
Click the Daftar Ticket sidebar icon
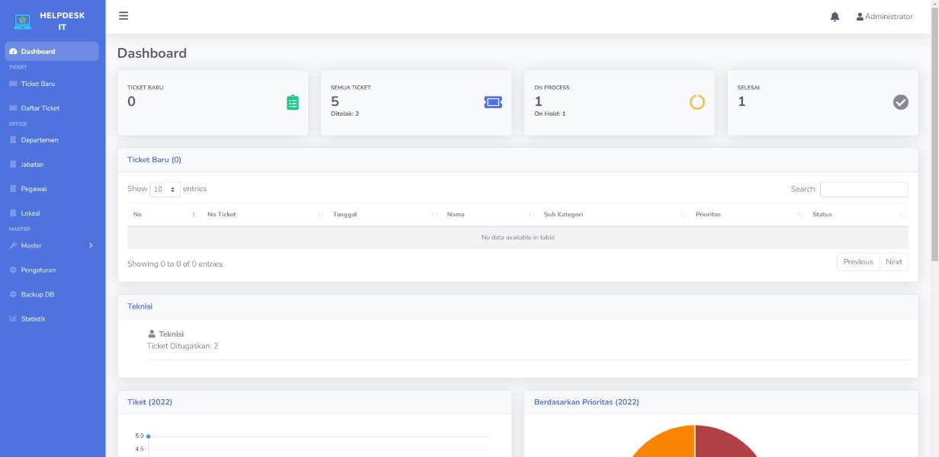click(x=13, y=108)
